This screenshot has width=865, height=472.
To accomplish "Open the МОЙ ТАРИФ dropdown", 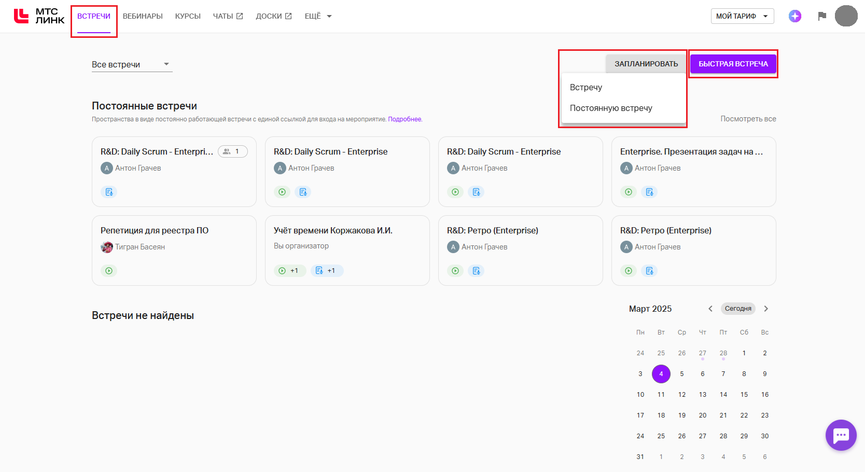I will click(742, 16).
